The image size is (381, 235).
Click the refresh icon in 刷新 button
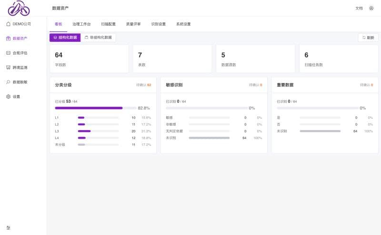tap(364, 38)
